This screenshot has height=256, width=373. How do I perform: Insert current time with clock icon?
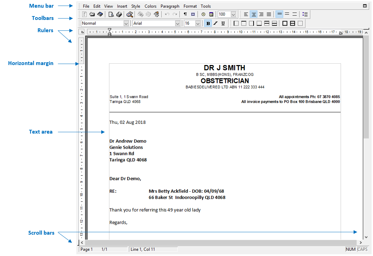(x=203, y=14)
